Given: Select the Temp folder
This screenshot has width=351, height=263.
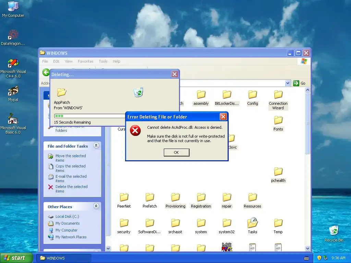Looking at the screenshot, I should (278, 226).
